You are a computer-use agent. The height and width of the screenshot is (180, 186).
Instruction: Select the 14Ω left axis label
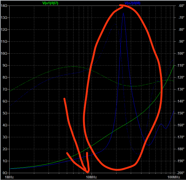[4, 6]
